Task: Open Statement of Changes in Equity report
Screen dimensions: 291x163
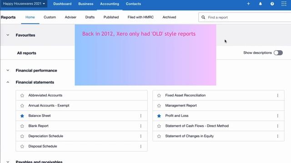Action: (x=189, y=136)
